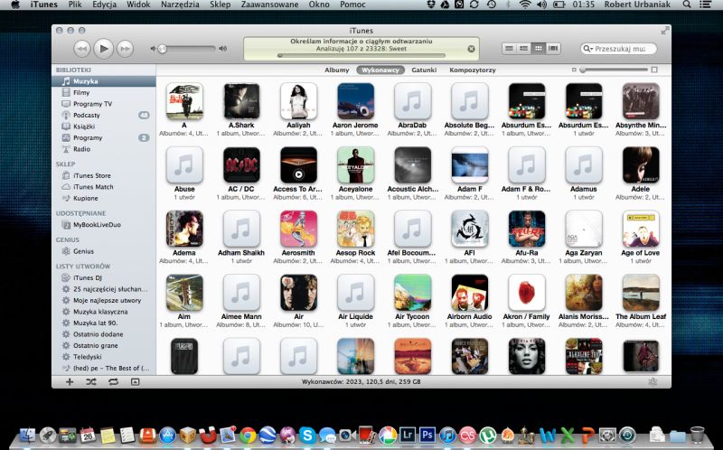This screenshot has height=450, width=723.
Task: Open the Kompozytorzy tab
Action: tap(472, 70)
